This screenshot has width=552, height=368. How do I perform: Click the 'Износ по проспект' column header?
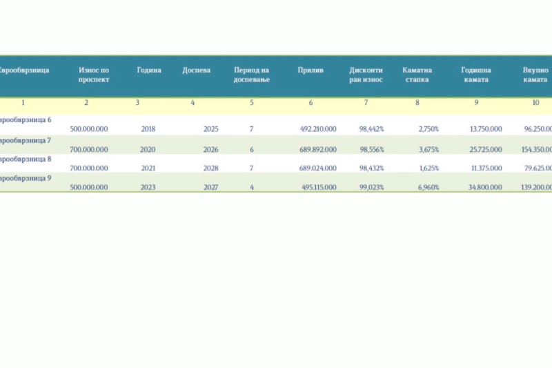point(94,75)
